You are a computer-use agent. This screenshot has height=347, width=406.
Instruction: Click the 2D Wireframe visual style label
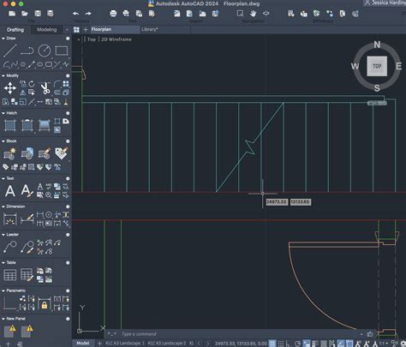116,39
